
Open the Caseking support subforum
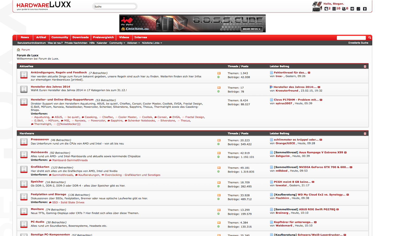pyautogui.click(x=91, y=117)
